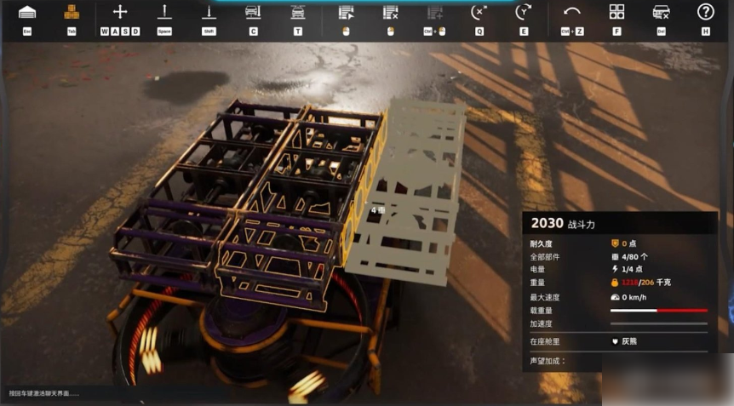Rotate part around Y axis icon

click(523, 12)
